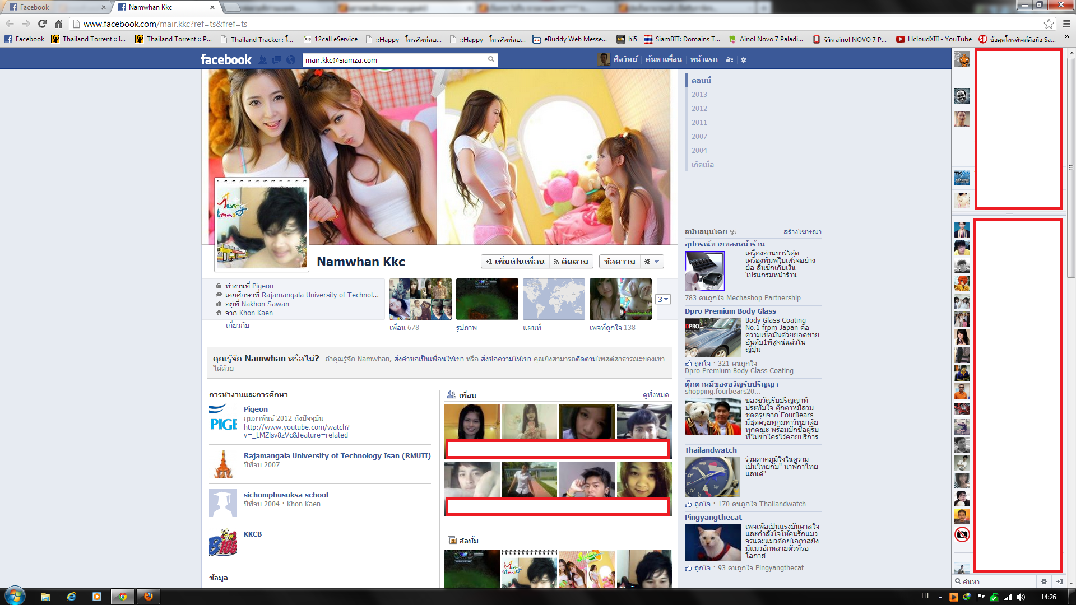Open the account settings gear in header
Image resolution: width=1076 pixels, height=605 pixels.
tap(744, 60)
